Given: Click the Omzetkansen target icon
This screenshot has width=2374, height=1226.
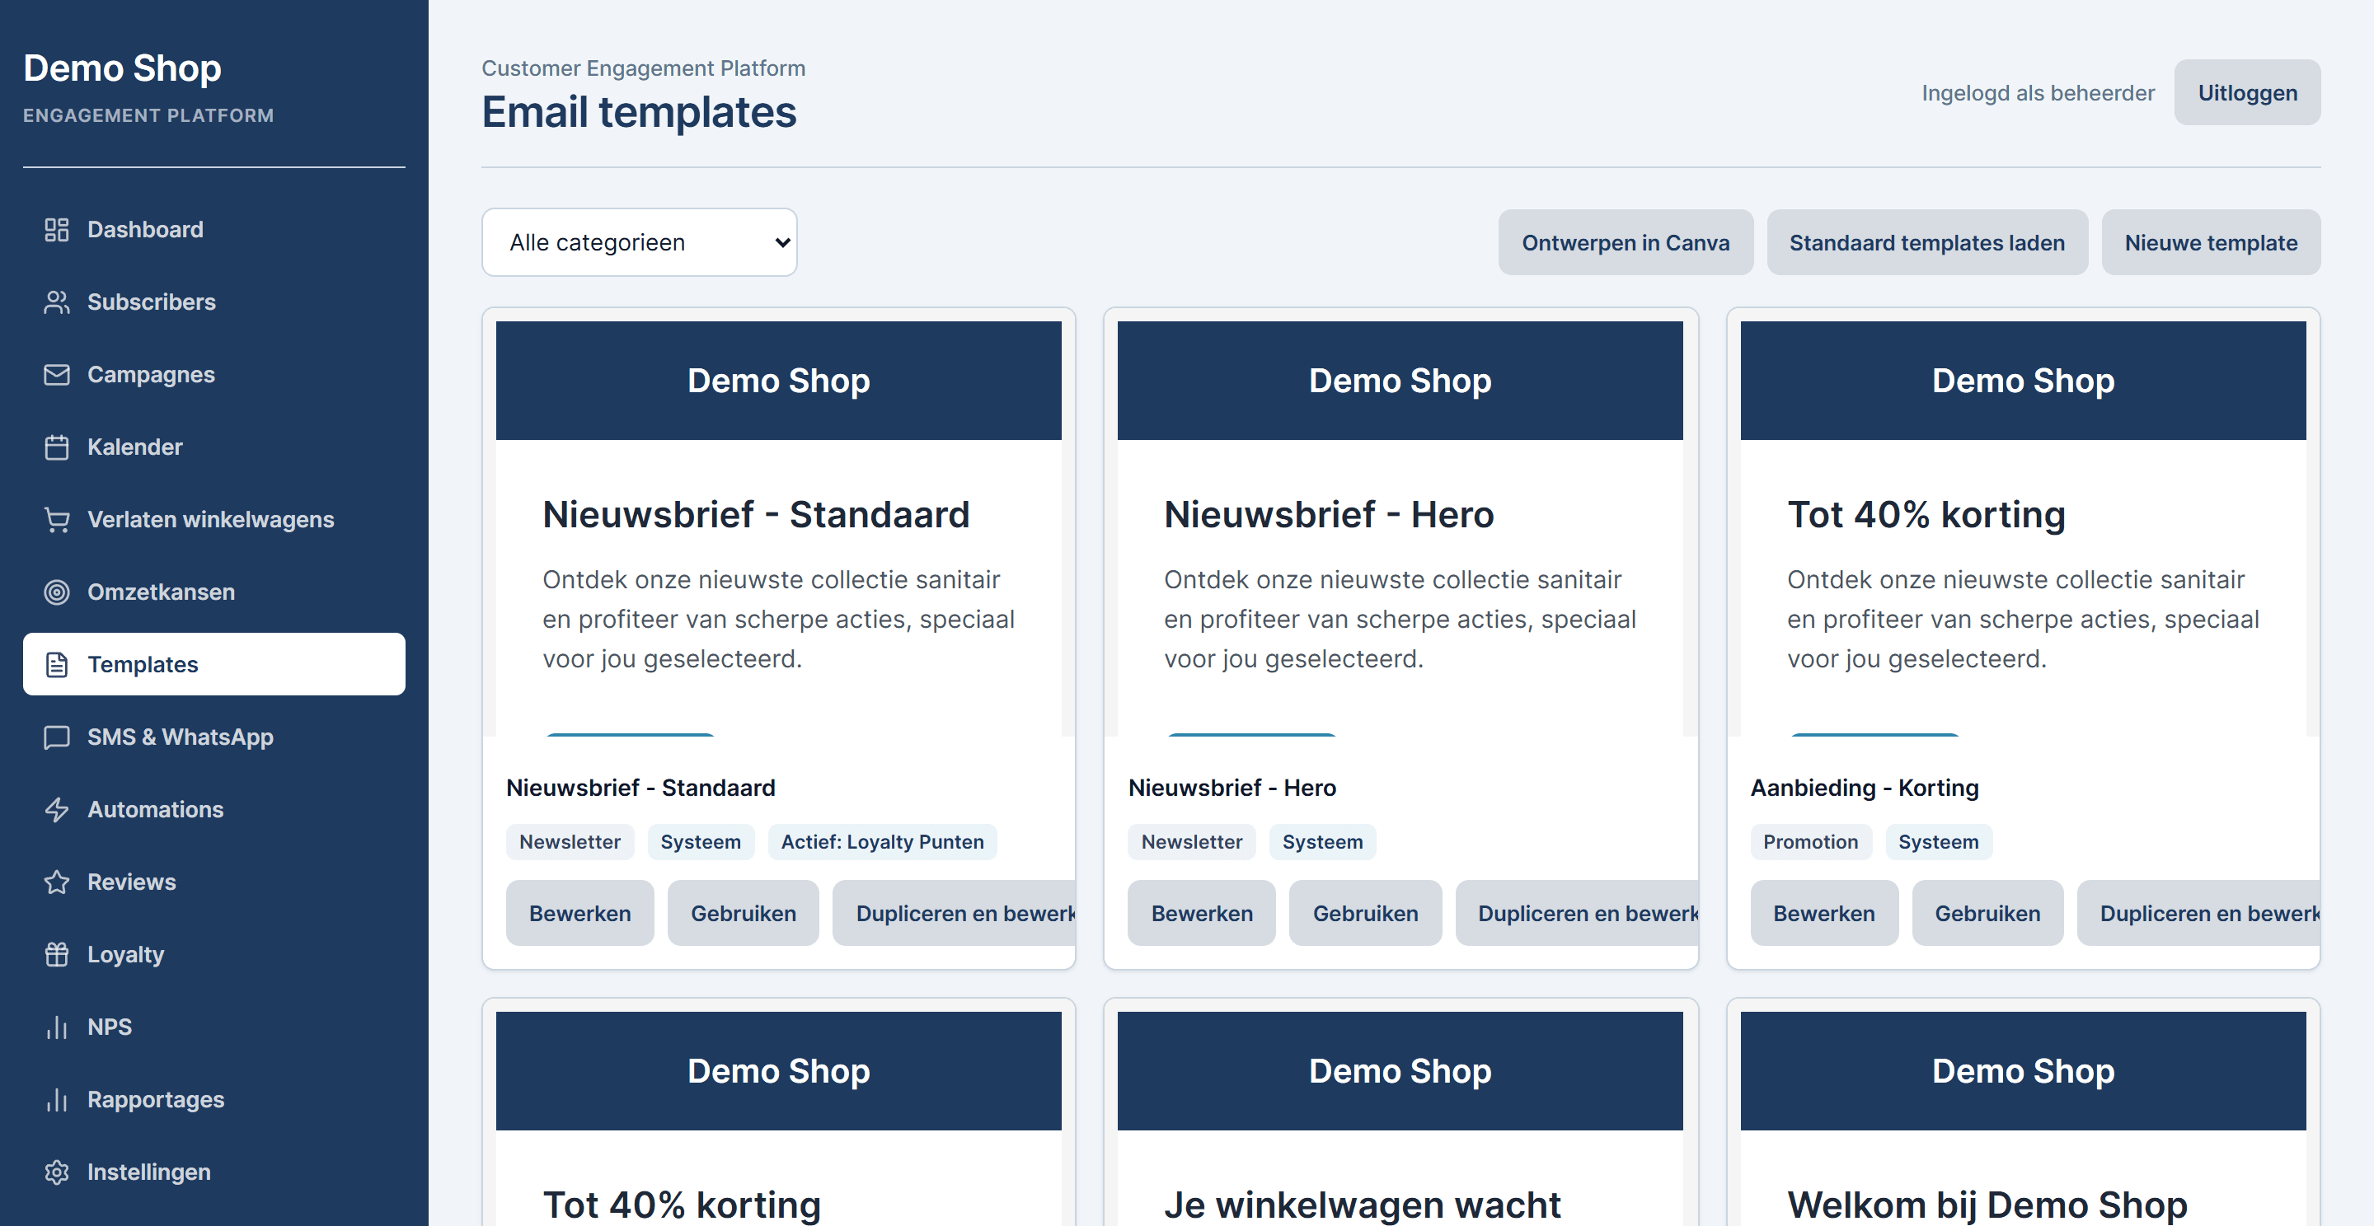Looking at the screenshot, I should pyautogui.click(x=56, y=592).
